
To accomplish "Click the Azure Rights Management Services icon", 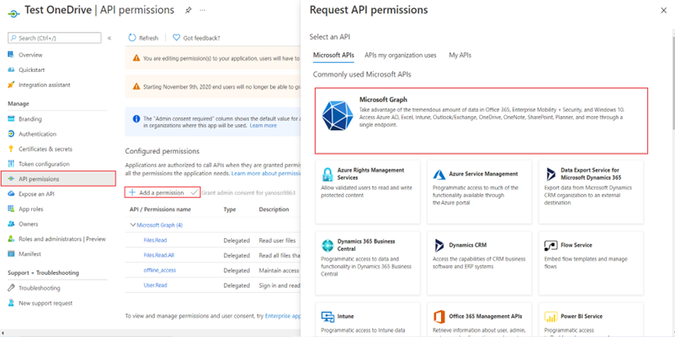I will (327, 175).
